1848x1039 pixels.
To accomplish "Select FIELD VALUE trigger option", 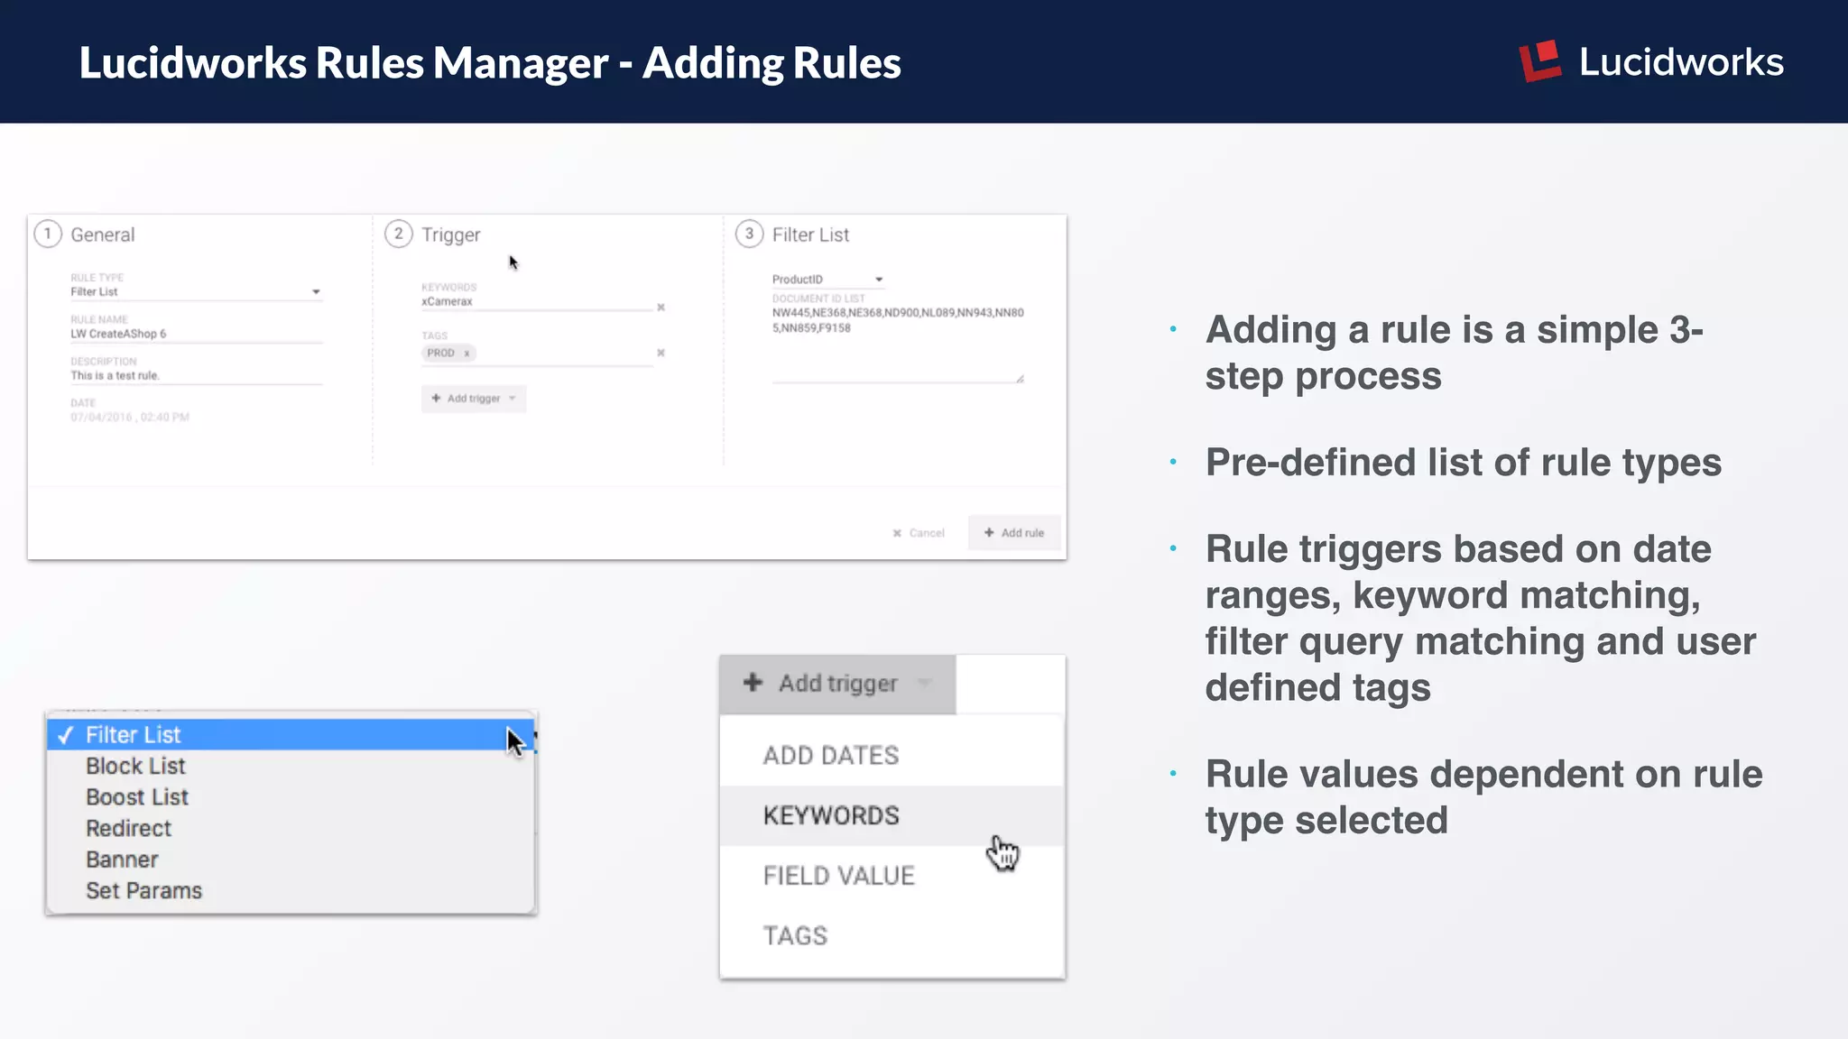I will pyautogui.click(x=892, y=875).
